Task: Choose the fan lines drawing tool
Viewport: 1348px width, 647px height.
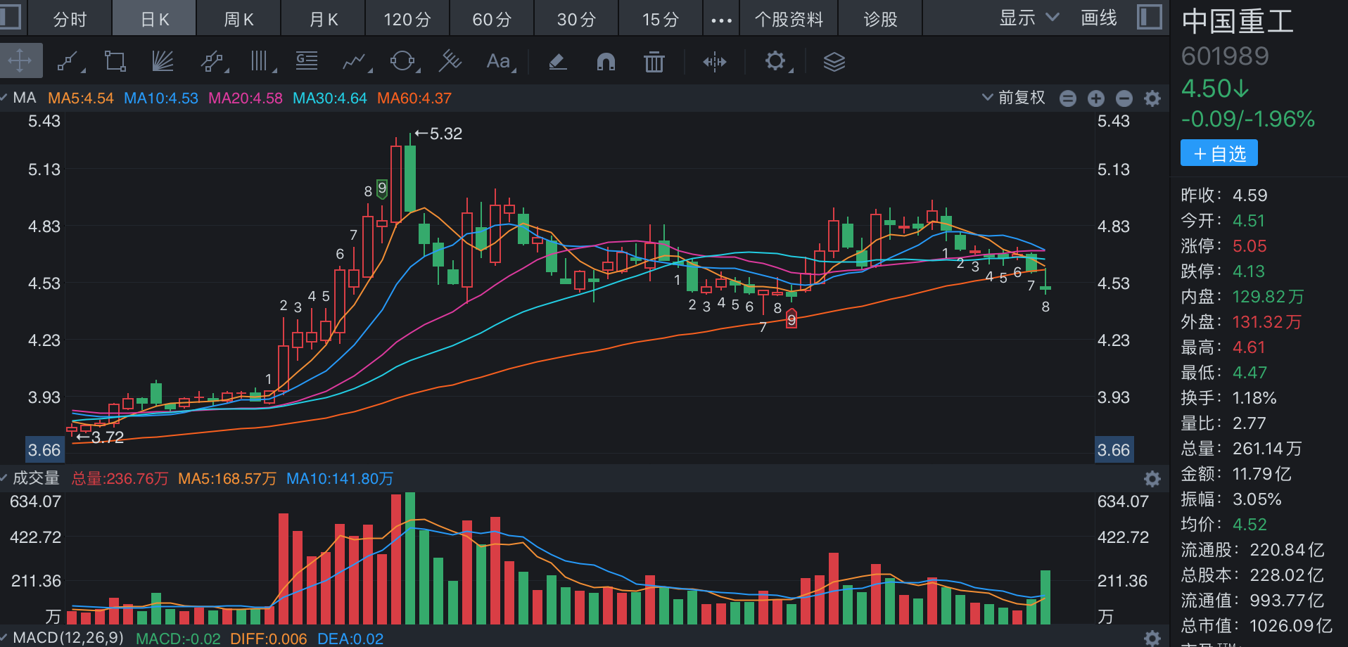Action: pyautogui.click(x=163, y=62)
